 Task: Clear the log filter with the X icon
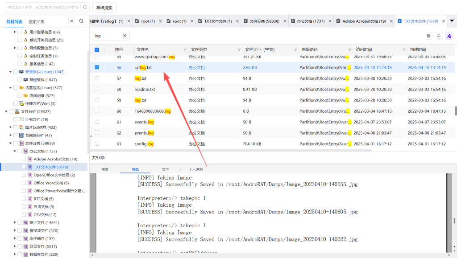(125, 36)
